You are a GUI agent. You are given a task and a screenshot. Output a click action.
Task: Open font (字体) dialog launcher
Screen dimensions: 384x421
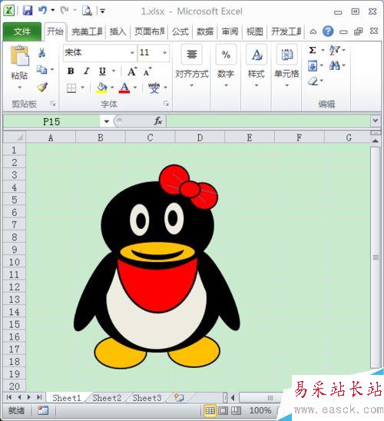click(x=167, y=104)
